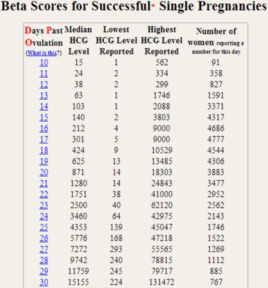Image resolution: width=268 pixels, height=288 pixels.
Task: Click the day 14 link
Action: click(x=44, y=106)
